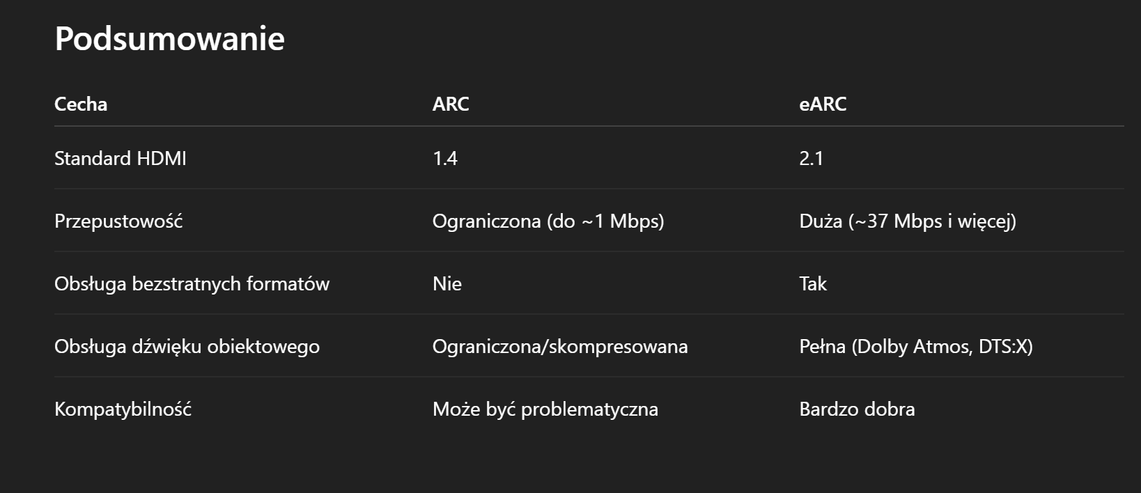The width and height of the screenshot is (1141, 493).
Task: Click the 2.1 HDMI version cell
Action: click(812, 158)
